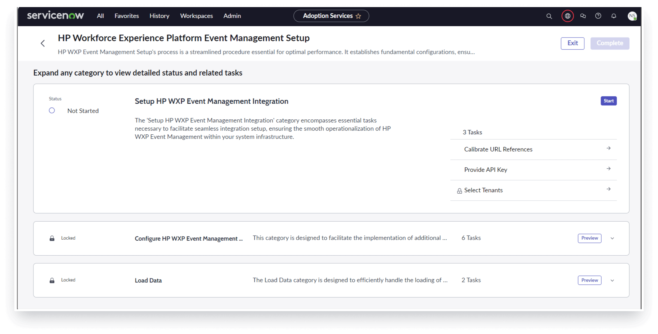Image resolution: width=658 pixels, height=334 pixels.
Task: Click the Complete button
Action: point(610,43)
